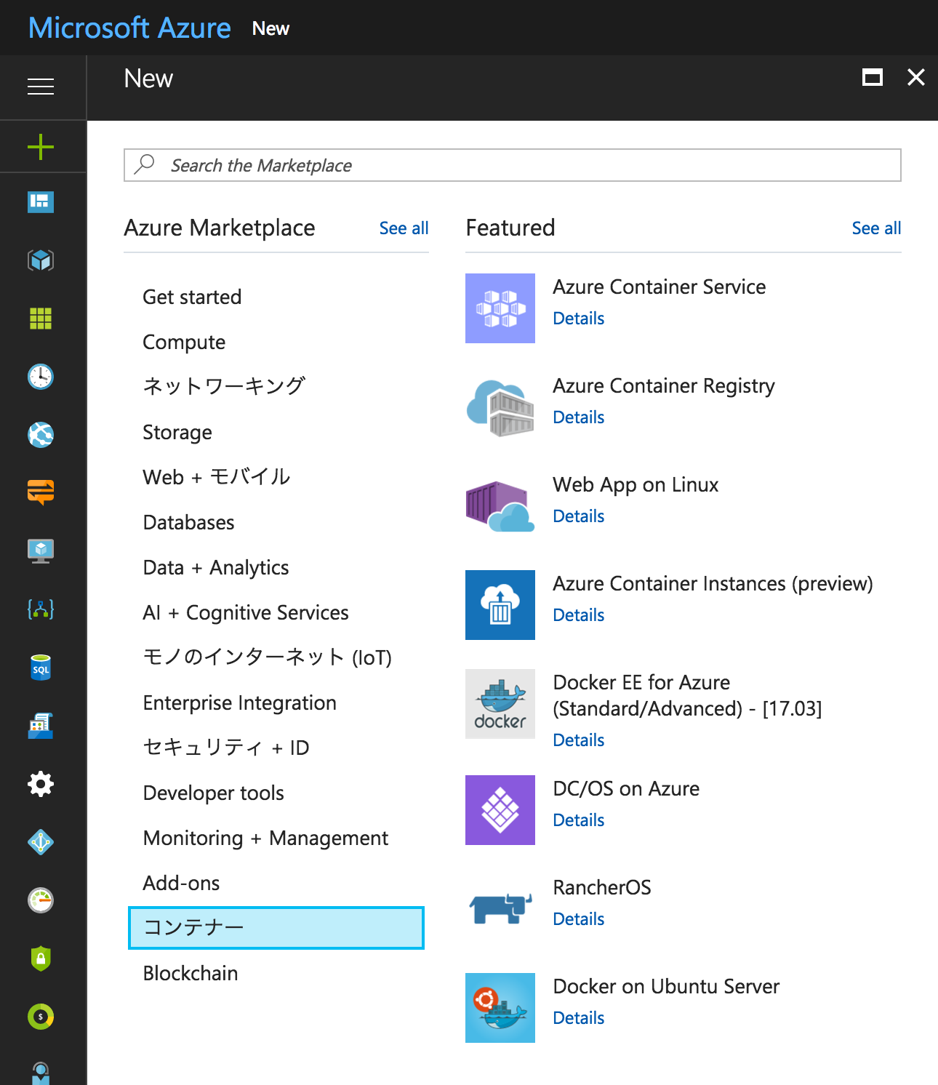Open SQL databases icon
938x1085 pixels.
[41, 667]
